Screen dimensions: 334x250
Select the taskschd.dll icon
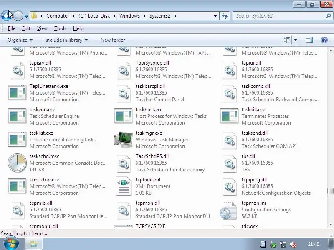click(x=230, y=140)
